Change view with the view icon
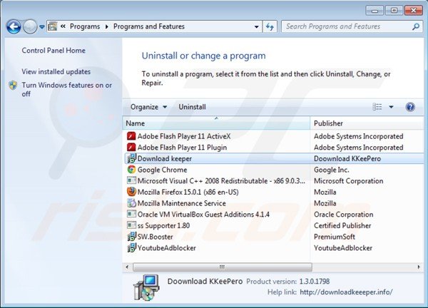The image size is (428, 308). (377, 107)
